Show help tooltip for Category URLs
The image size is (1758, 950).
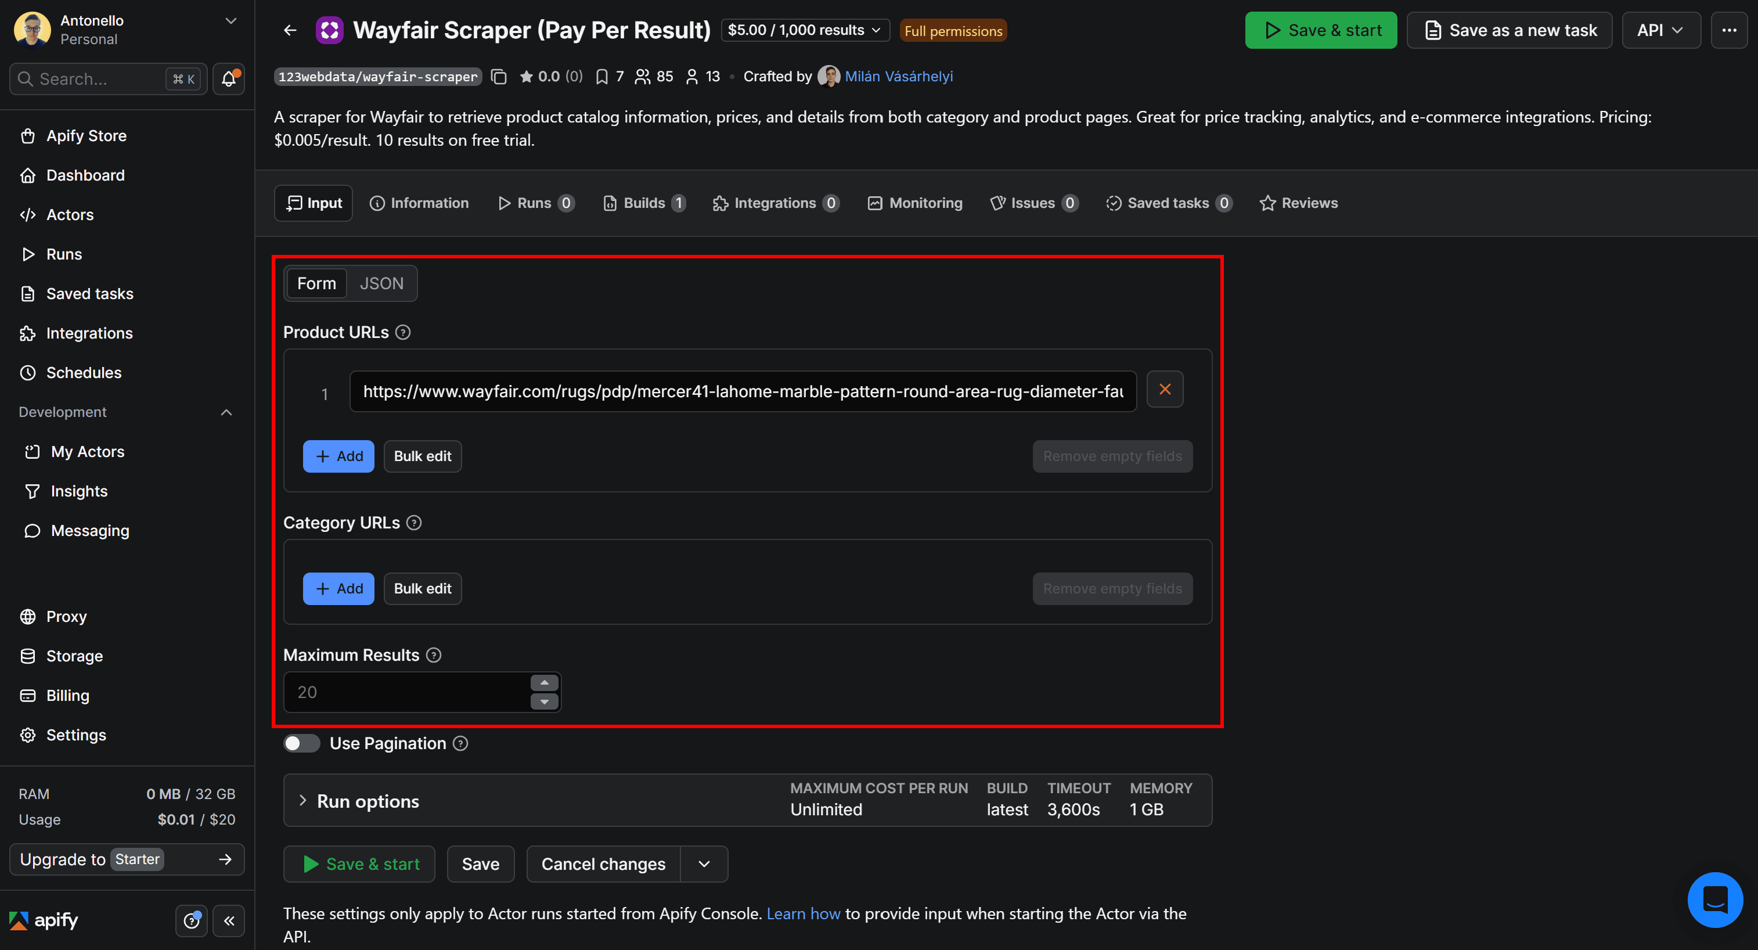click(x=413, y=523)
